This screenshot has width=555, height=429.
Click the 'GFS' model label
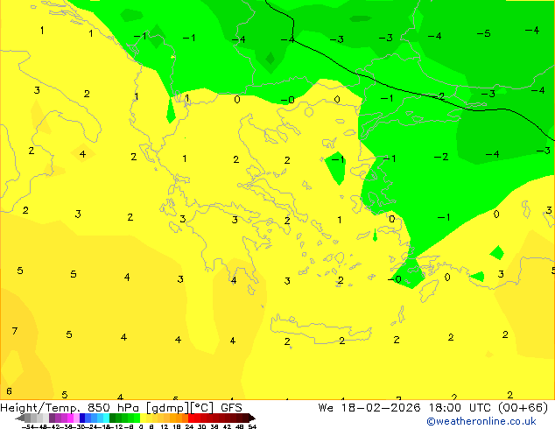[231, 408]
